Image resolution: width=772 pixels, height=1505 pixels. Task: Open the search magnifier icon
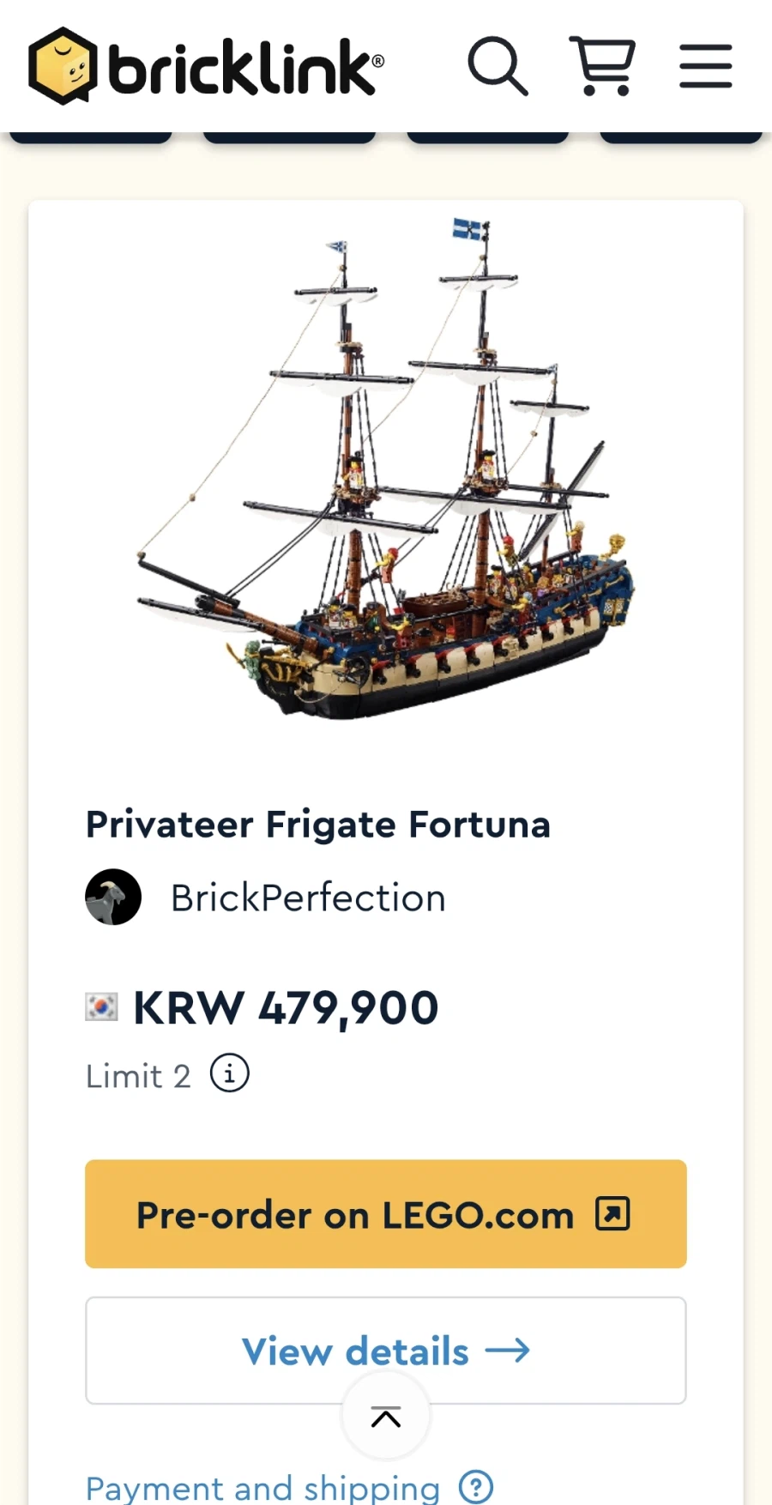[497, 66]
